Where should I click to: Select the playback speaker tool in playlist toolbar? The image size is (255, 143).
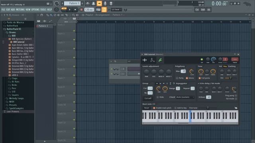tap(77, 15)
